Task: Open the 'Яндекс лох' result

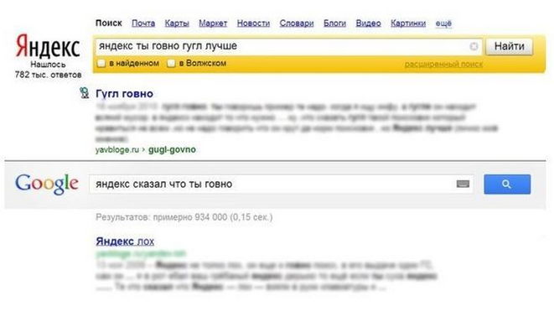Action: (x=125, y=241)
